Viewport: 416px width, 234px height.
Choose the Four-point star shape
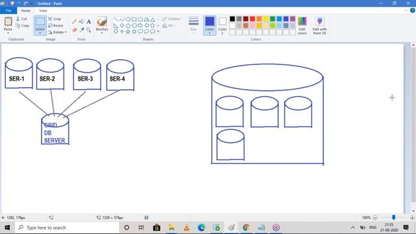tap(122, 32)
